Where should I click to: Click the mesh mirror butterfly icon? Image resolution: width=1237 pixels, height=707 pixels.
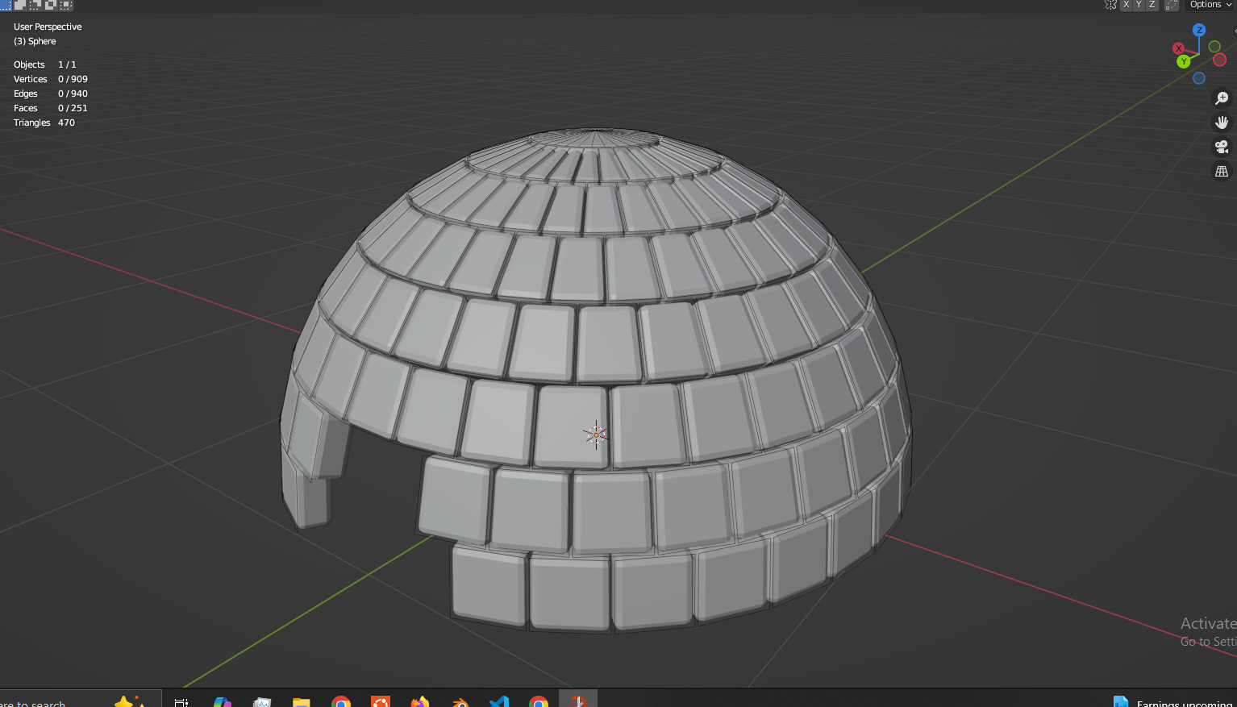(1110, 4)
